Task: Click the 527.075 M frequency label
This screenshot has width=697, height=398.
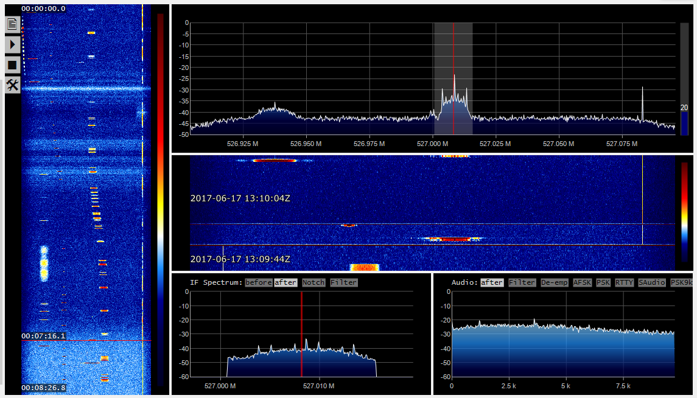Action: 622,144
